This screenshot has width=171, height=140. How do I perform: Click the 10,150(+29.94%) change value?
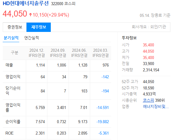click(x=51, y=15)
